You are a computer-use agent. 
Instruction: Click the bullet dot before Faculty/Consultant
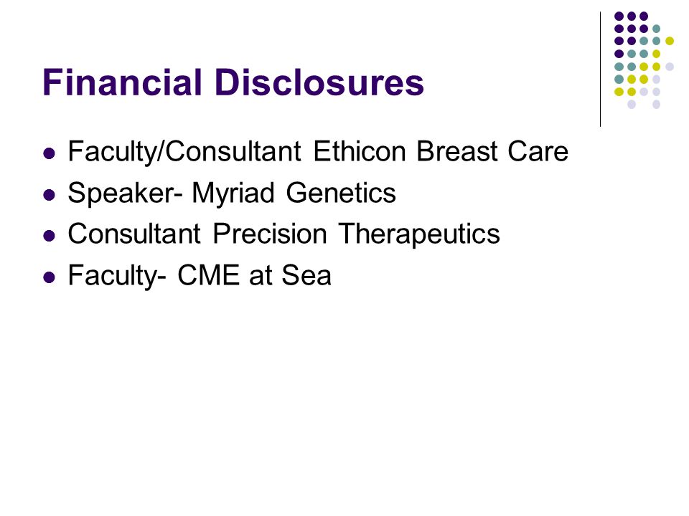pos(50,153)
